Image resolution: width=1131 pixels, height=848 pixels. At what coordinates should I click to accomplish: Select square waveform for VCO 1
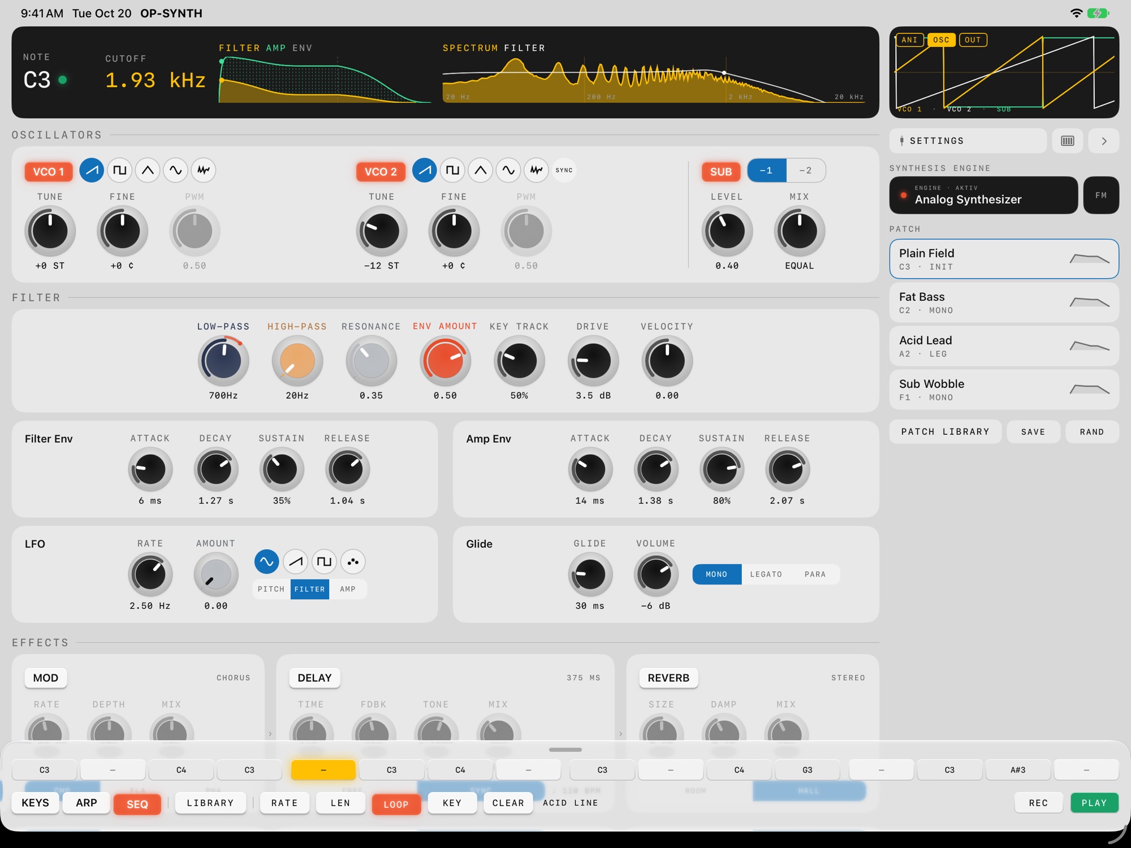pos(120,170)
